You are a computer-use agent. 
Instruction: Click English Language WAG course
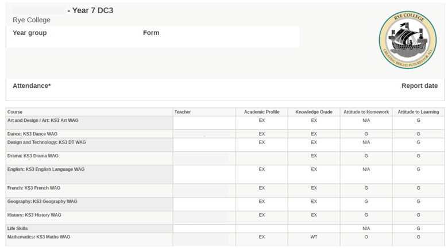(46, 170)
